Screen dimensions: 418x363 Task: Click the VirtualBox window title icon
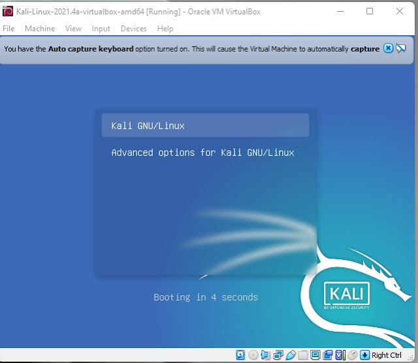click(x=8, y=12)
